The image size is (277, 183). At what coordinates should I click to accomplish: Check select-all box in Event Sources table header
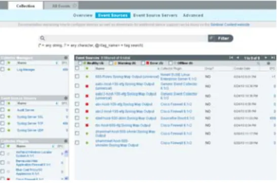[77, 68]
